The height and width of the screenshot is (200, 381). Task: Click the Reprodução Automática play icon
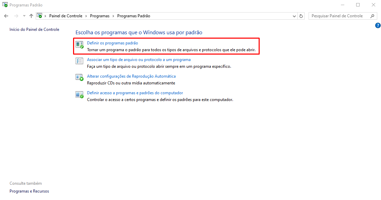pyautogui.click(x=79, y=78)
